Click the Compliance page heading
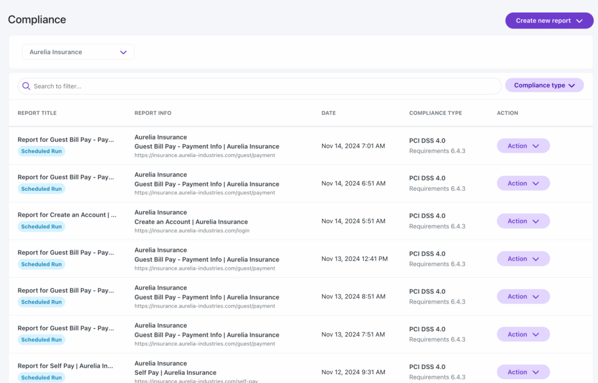598x383 pixels. coord(37,19)
